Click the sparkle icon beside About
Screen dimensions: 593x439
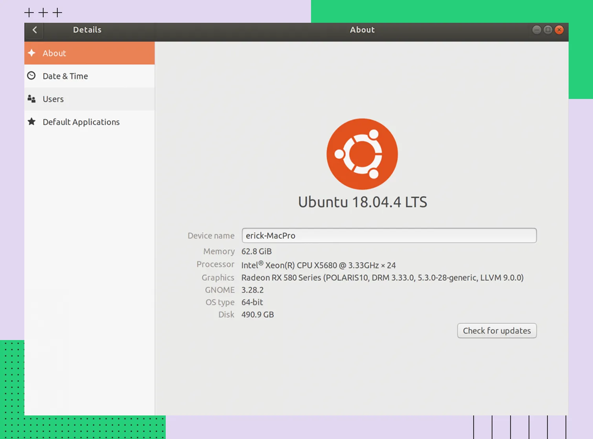pyautogui.click(x=32, y=53)
